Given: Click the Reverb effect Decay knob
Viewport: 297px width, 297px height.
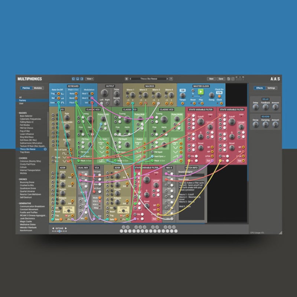Looking at the screenshot, I should tap(255, 124).
